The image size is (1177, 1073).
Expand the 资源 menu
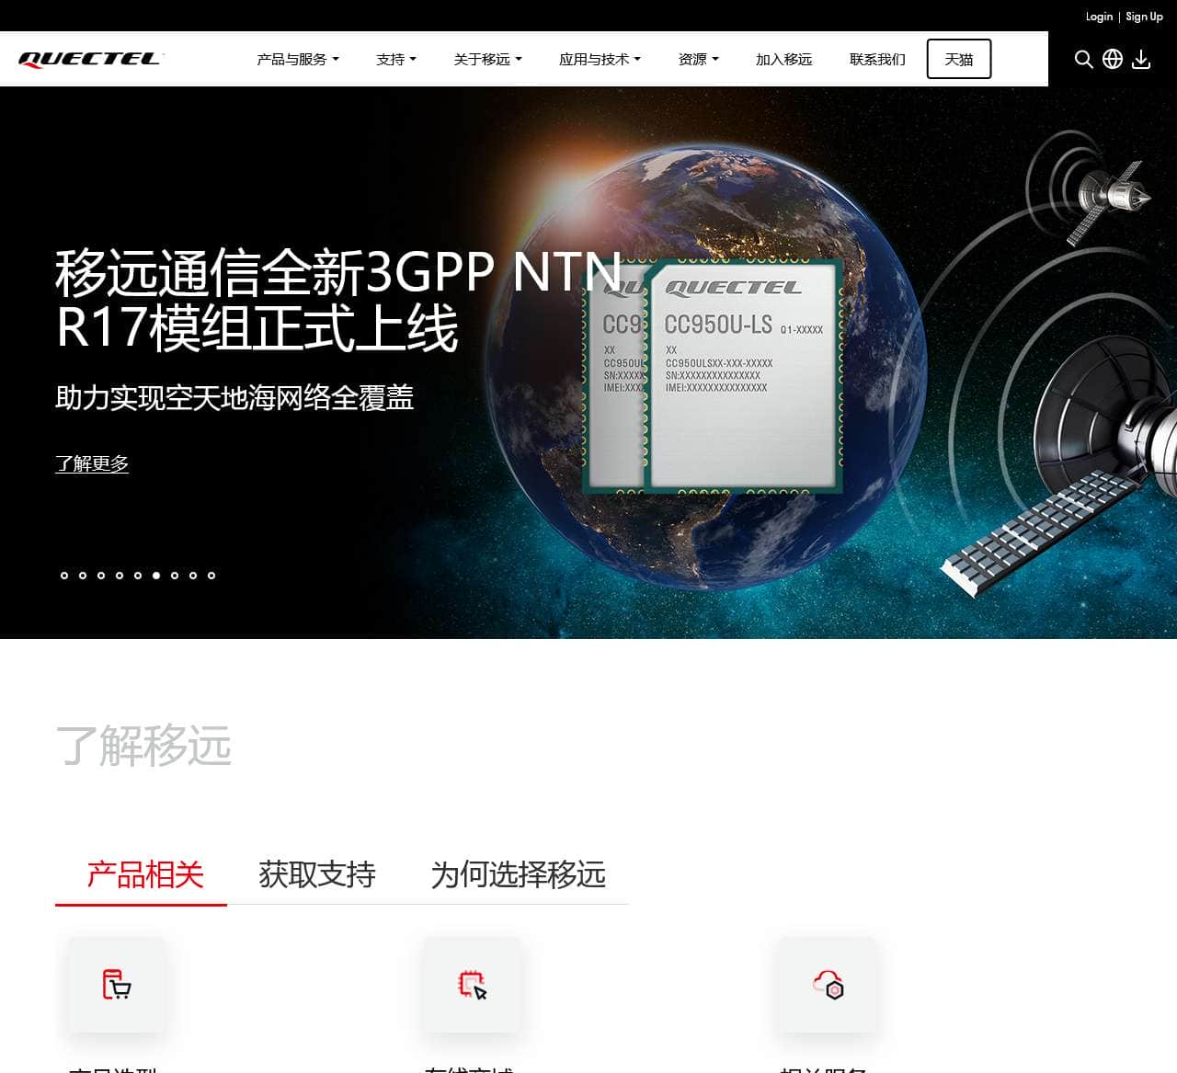tap(698, 60)
